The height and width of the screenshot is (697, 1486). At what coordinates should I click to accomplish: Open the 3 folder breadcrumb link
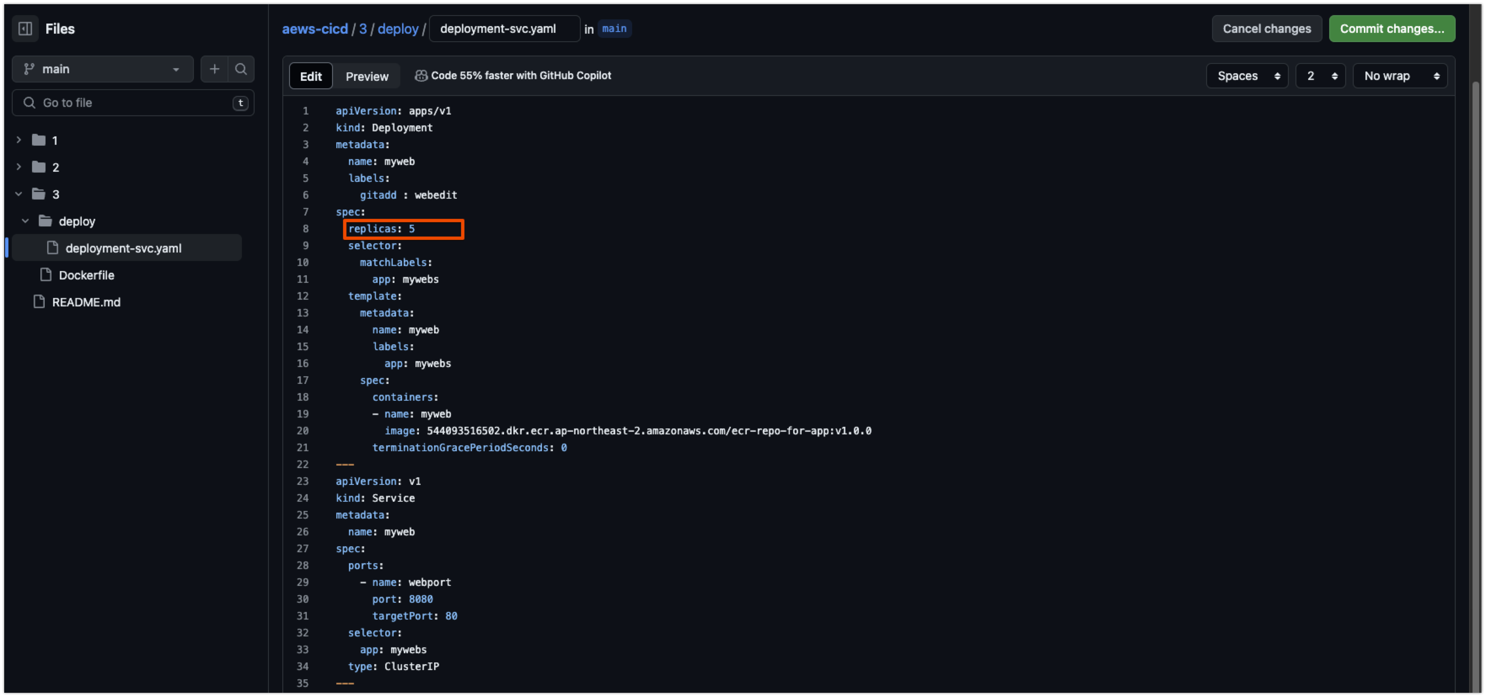coord(363,28)
